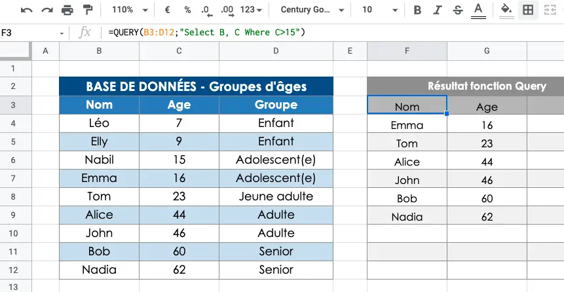Viewport: 564px width, 292px height.
Task: Select row 7 header
Action: pyautogui.click(x=13, y=178)
